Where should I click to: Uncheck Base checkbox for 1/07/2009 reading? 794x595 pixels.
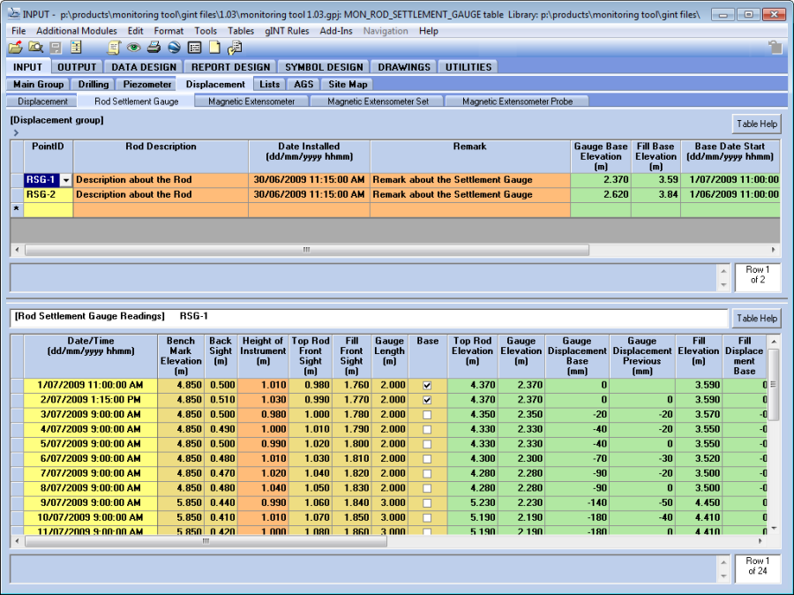pos(428,386)
